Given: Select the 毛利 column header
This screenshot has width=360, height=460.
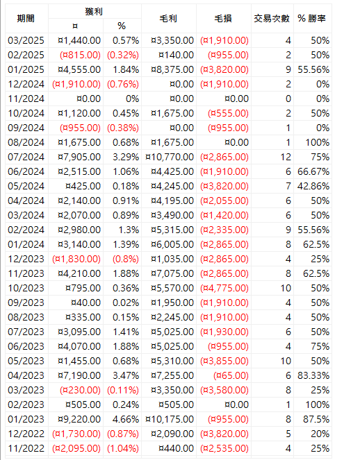Looking at the screenshot, I should point(169,19).
